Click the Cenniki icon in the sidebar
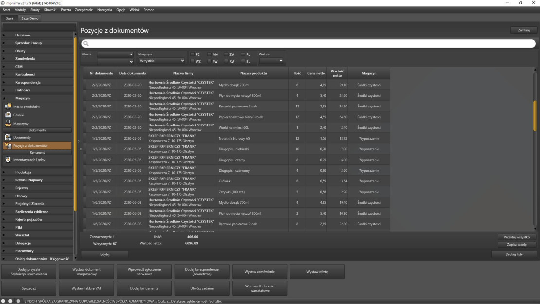The height and width of the screenshot is (304, 540). [x=8, y=115]
